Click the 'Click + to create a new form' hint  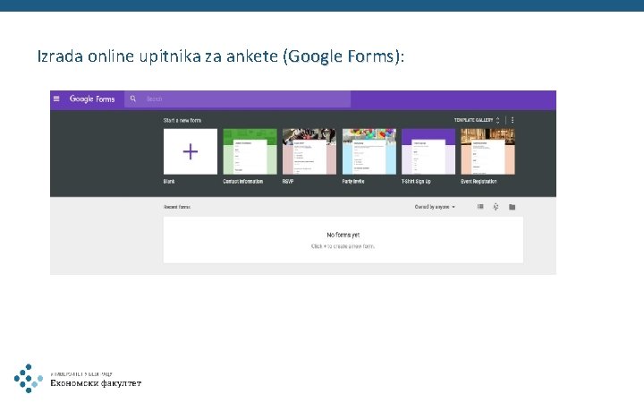(343, 246)
